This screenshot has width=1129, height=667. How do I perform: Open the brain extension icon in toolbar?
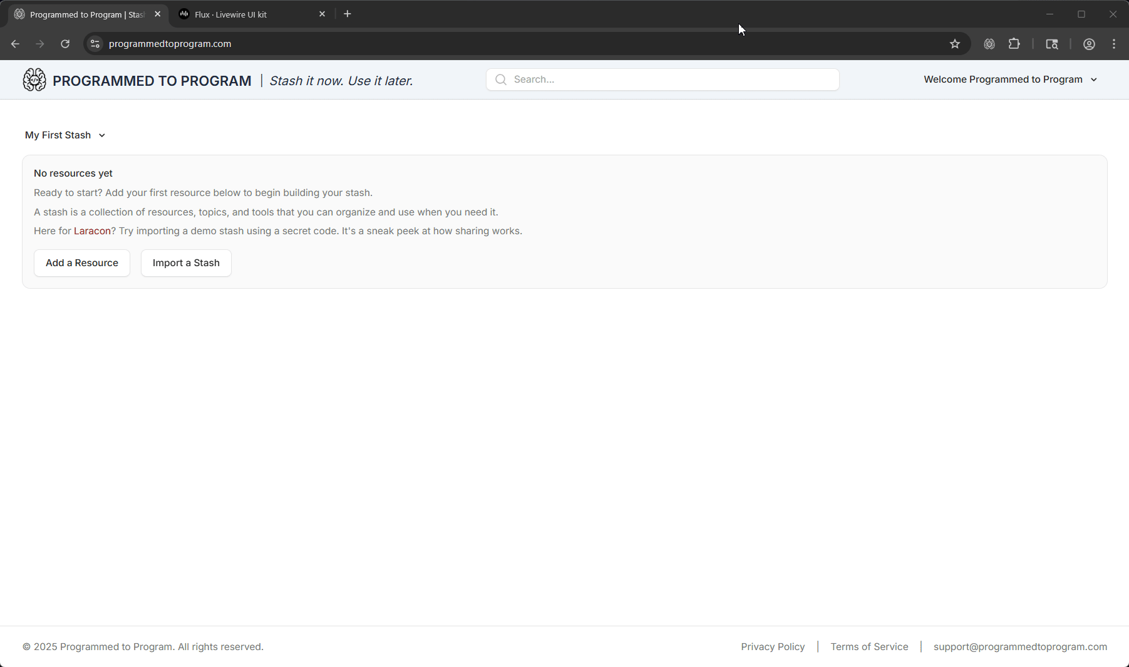point(989,44)
